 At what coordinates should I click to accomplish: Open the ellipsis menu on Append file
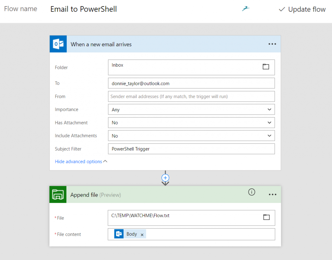(x=272, y=195)
